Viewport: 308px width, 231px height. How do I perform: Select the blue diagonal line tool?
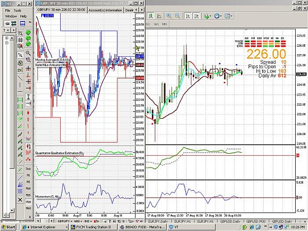(x=20, y=178)
